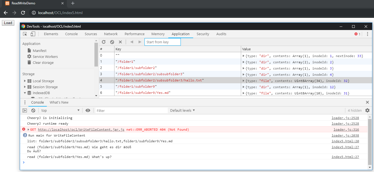Reload the page from the address bar

23,12
